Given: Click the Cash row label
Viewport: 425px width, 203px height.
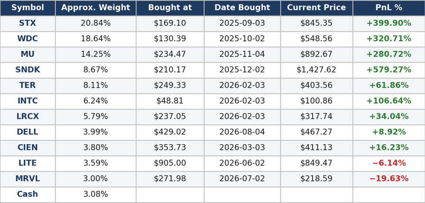Looking at the screenshot, I should pos(28,194).
